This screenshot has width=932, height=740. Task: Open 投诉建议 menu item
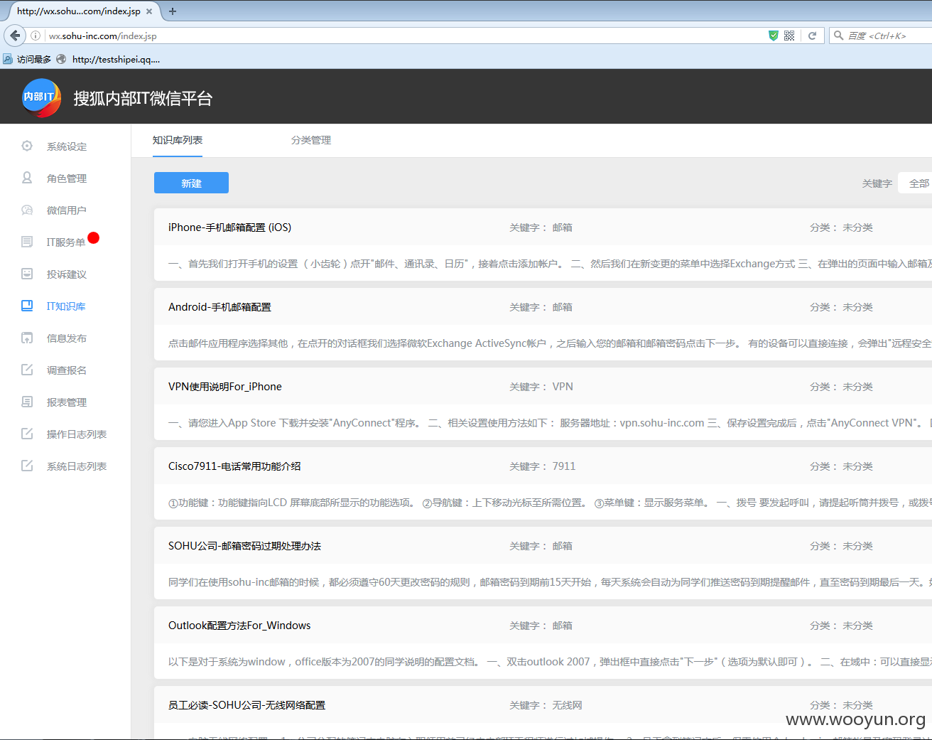(x=67, y=274)
